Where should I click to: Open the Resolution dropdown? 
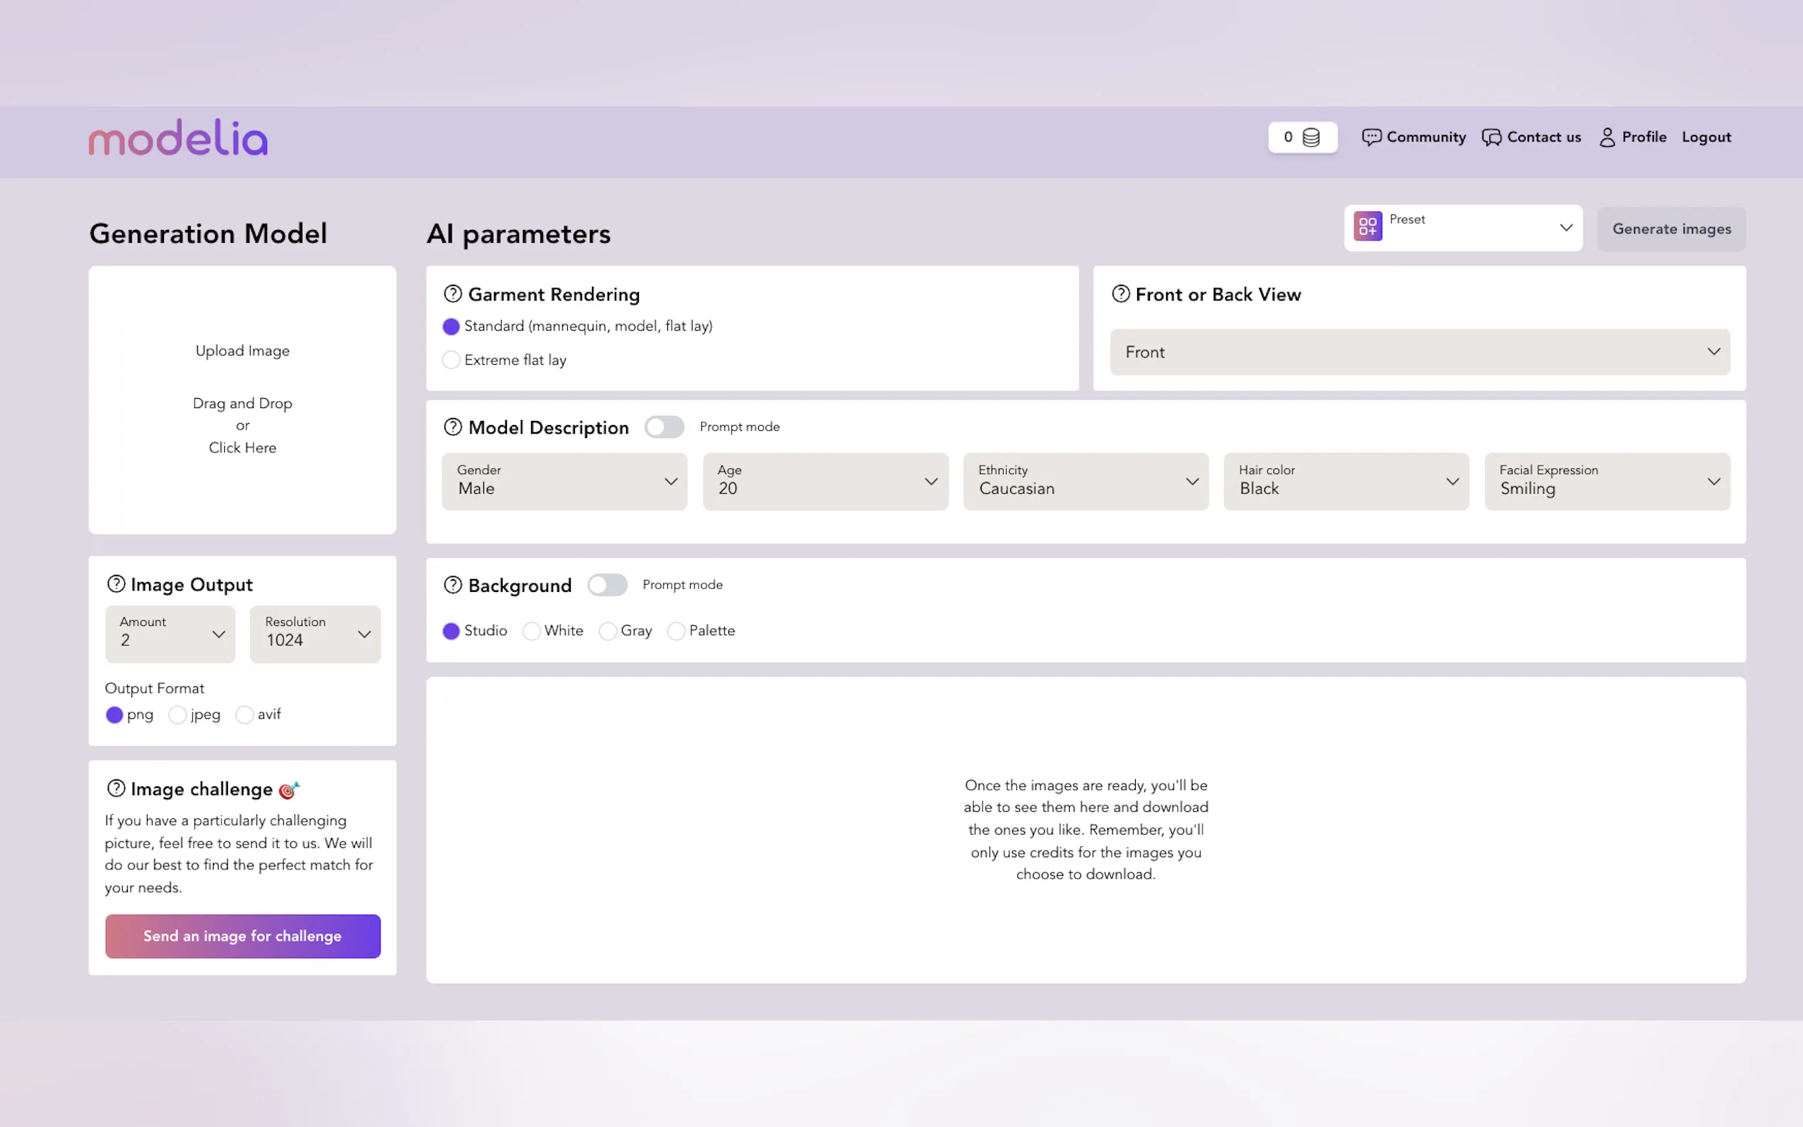[x=314, y=634]
